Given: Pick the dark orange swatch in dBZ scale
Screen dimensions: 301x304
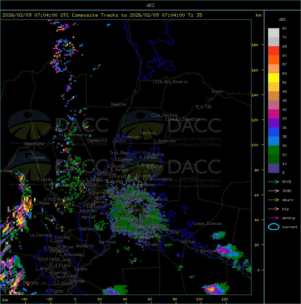Looking at the screenshot, I should coord(274,60).
